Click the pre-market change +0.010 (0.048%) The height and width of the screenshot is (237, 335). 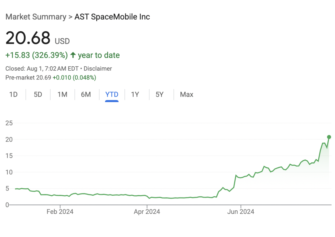[x=74, y=77]
